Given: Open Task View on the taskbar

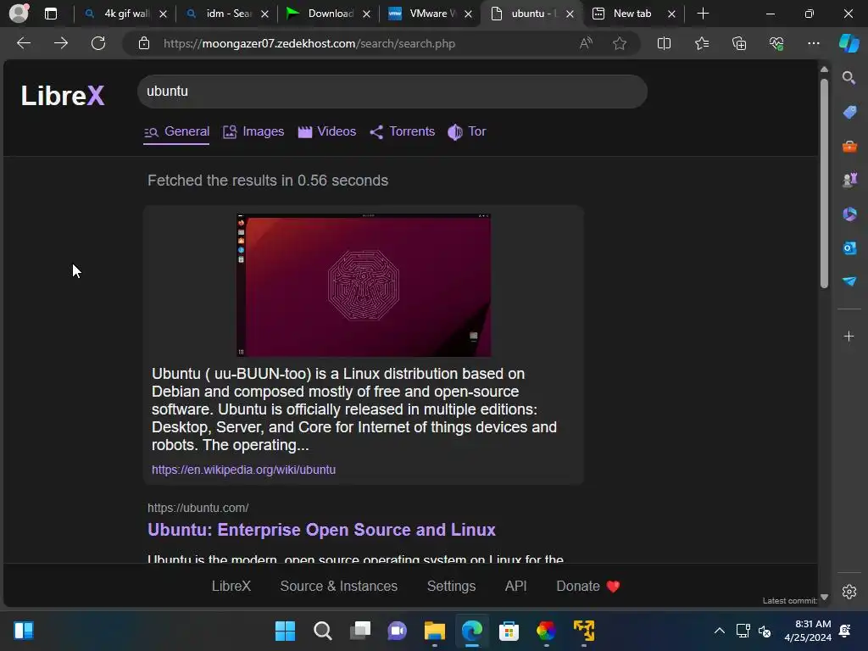Looking at the screenshot, I should [360, 631].
